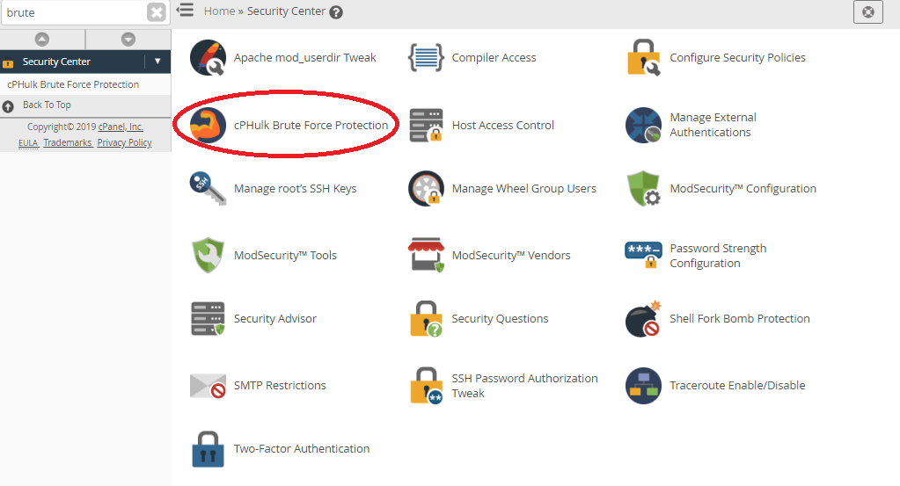Open the Trademarks link
The width and height of the screenshot is (900, 486).
click(x=68, y=142)
